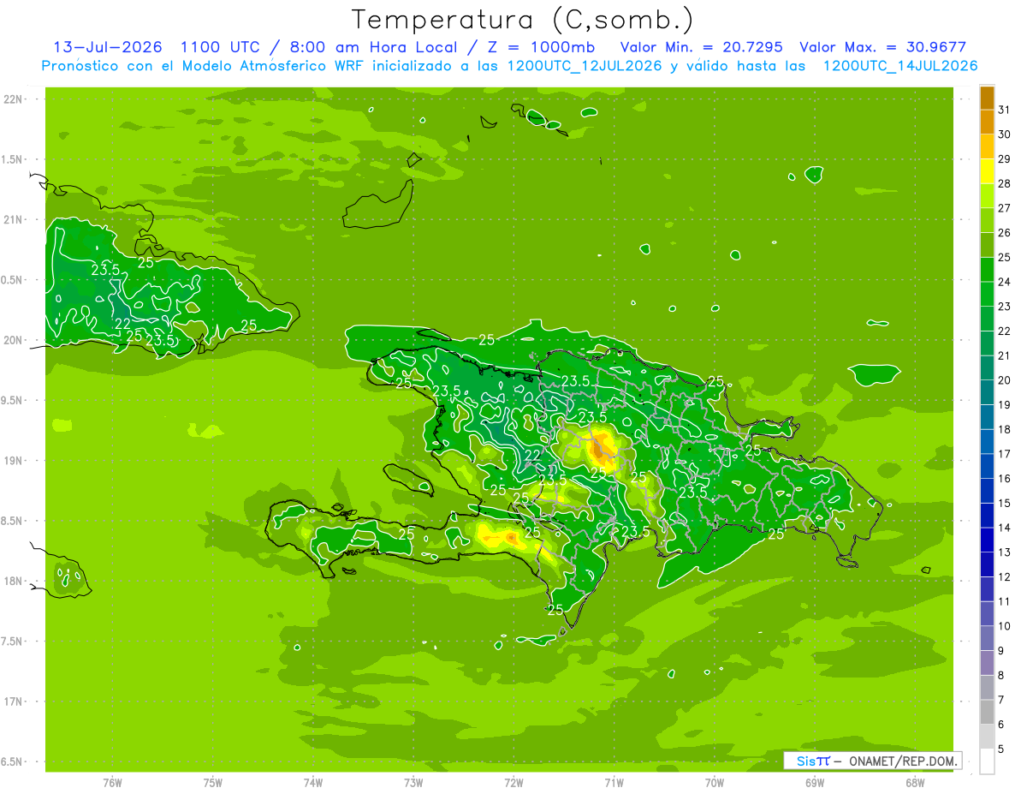Viewport: 1027px width, 794px height.
Task: Click the "70W" longitude axis label
Action: point(715,783)
